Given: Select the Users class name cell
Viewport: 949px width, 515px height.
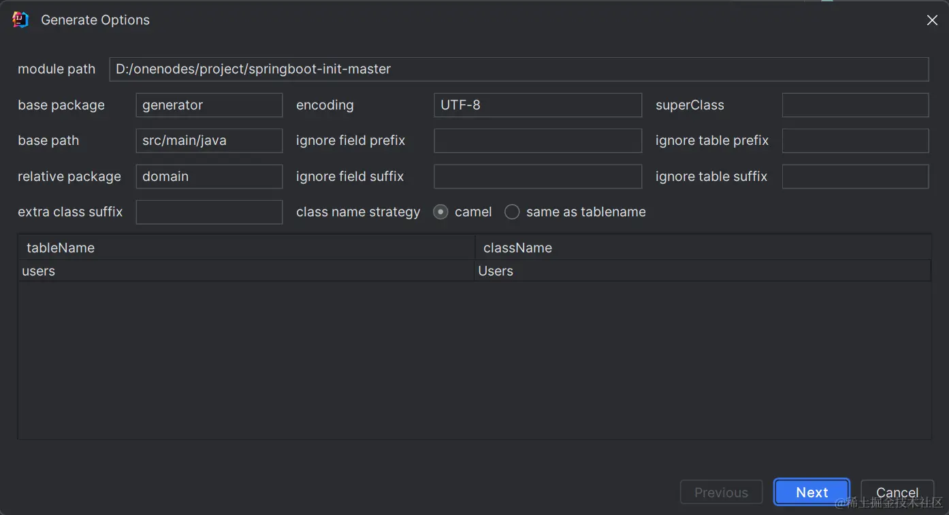Looking at the screenshot, I should pos(703,271).
